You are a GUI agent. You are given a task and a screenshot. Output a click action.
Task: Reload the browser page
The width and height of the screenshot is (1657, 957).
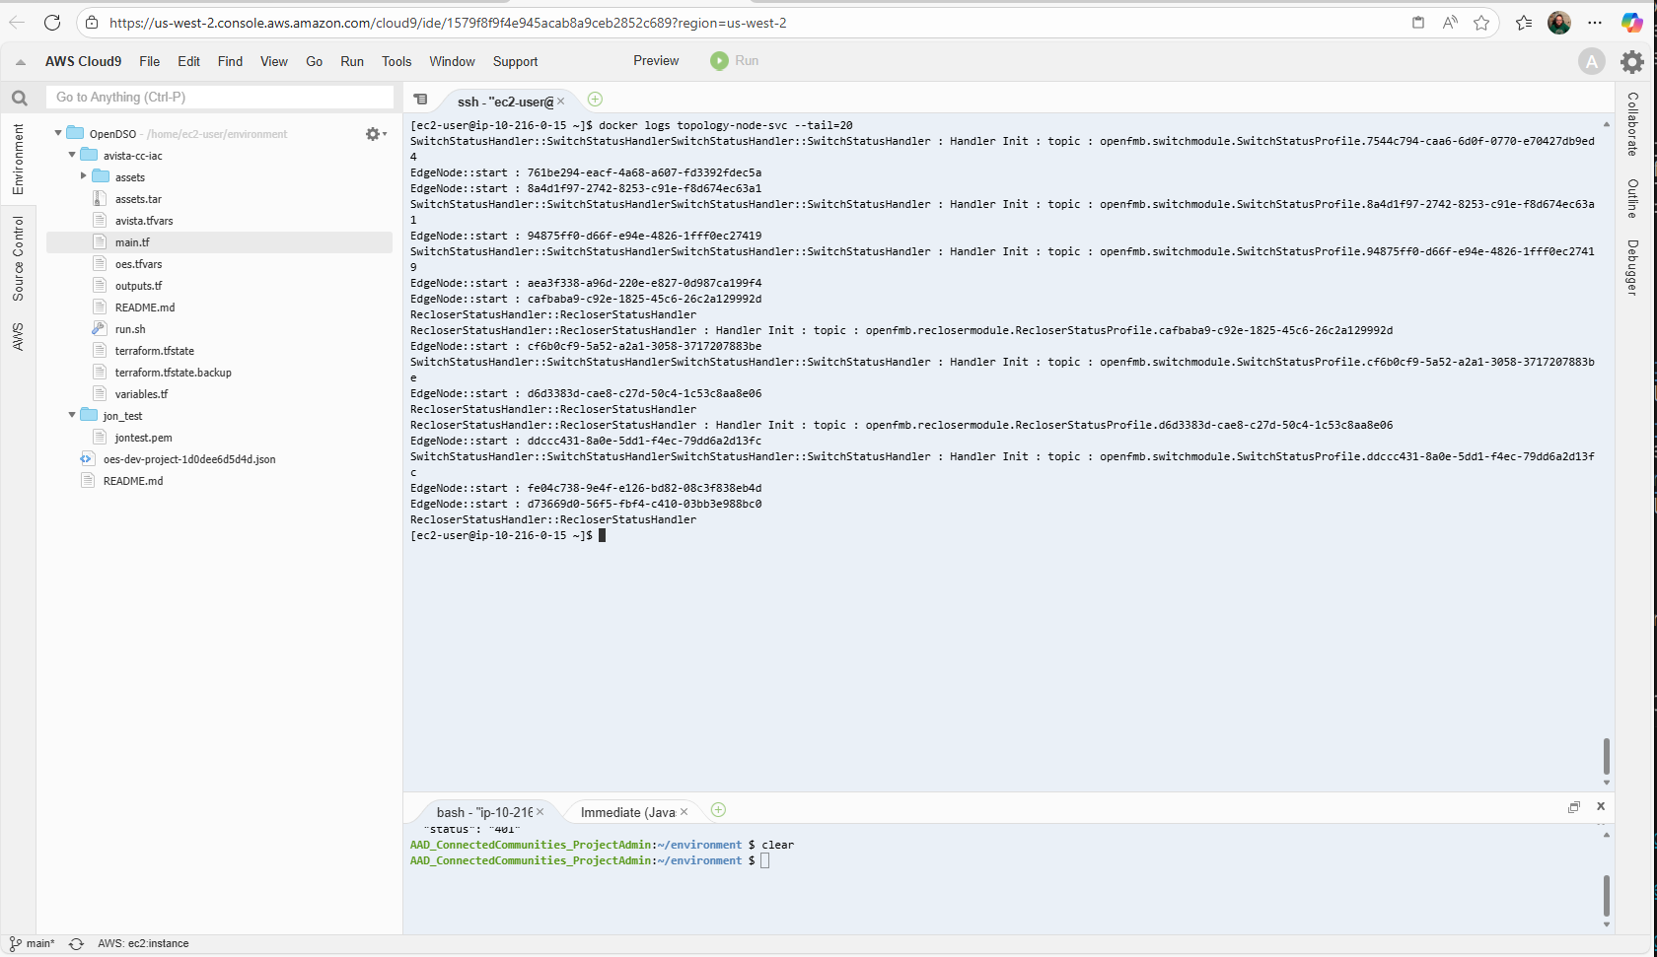click(x=52, y=23)
